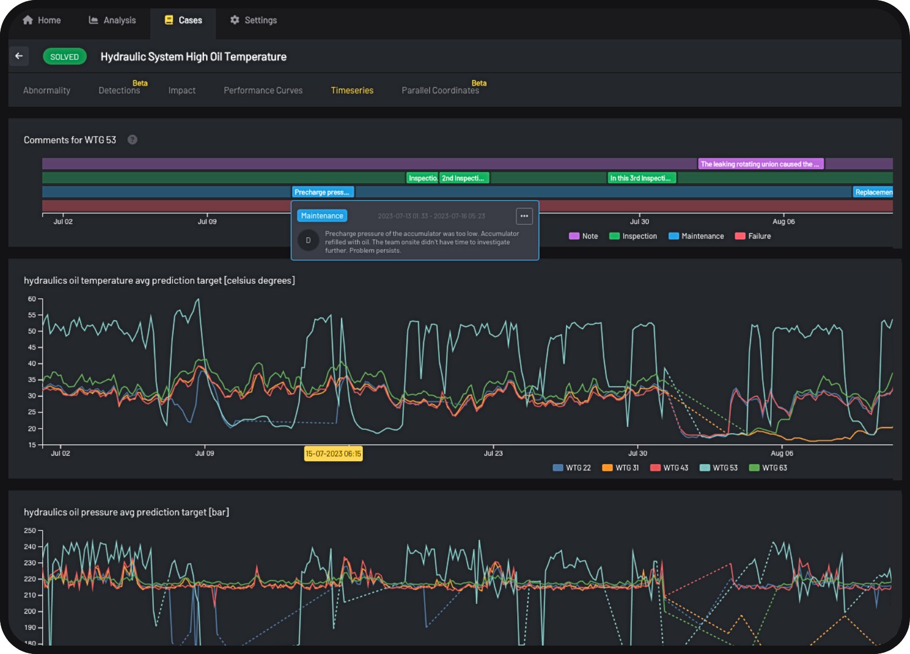The image size is (910, 654).
Task: Click the SOLVED status badge
Action: pyautogui.click(x=65, y=57)
